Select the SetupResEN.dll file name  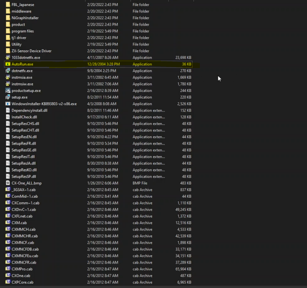point(24,137)
